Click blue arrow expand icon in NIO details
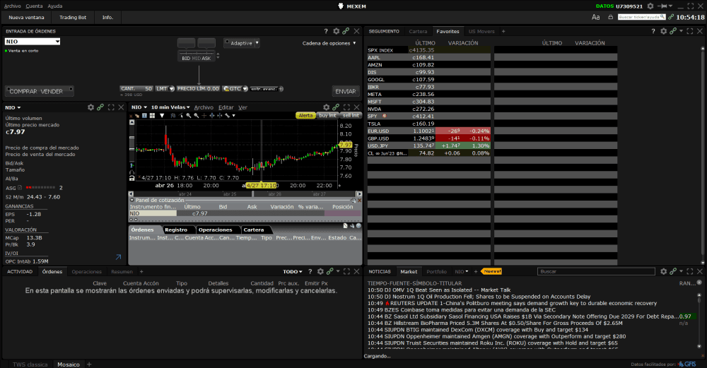Image resolution: width=707 pixels, height=368 pixels. coord(119,257)
